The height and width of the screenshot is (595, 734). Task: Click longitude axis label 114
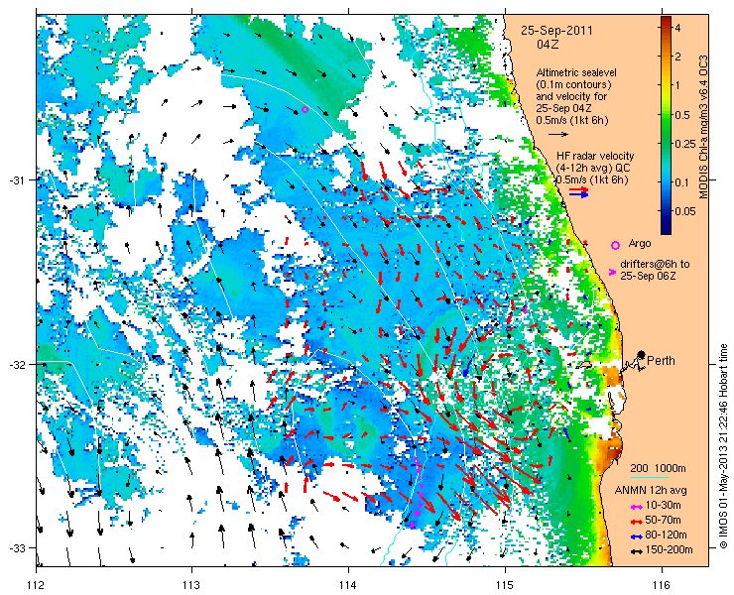[348, 585]
